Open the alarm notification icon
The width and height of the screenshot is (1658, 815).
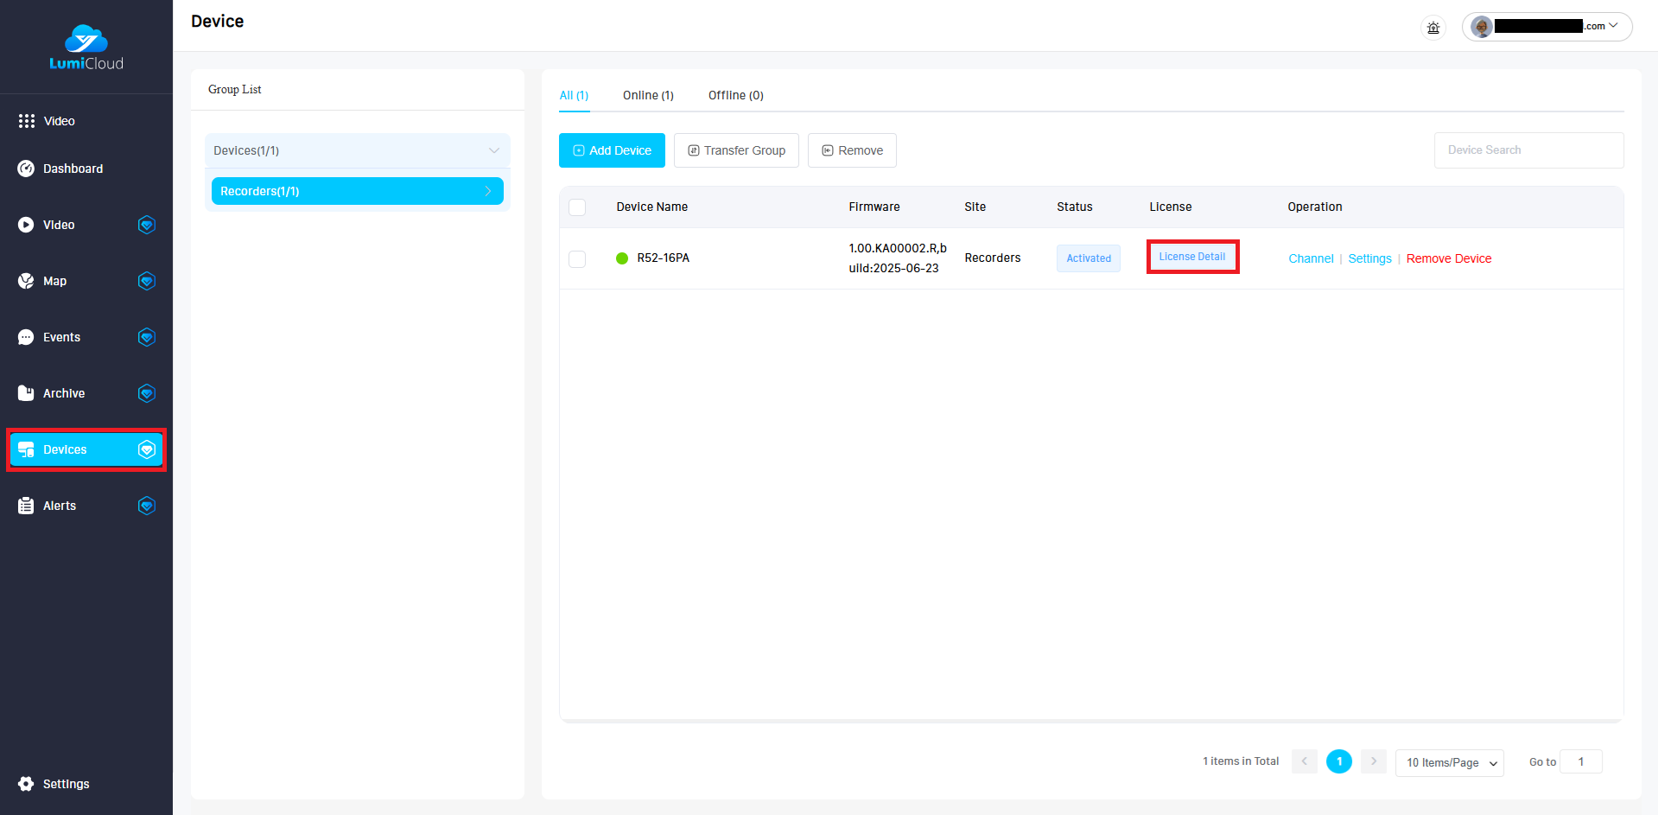point(1432,28)
